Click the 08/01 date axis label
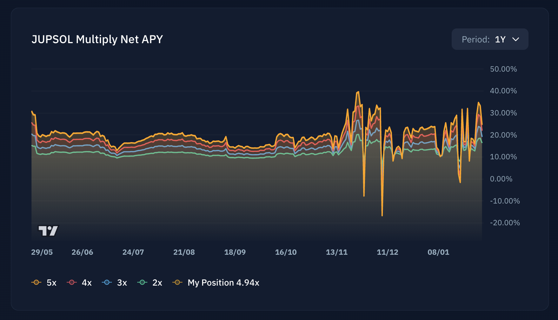 [438, 252]
